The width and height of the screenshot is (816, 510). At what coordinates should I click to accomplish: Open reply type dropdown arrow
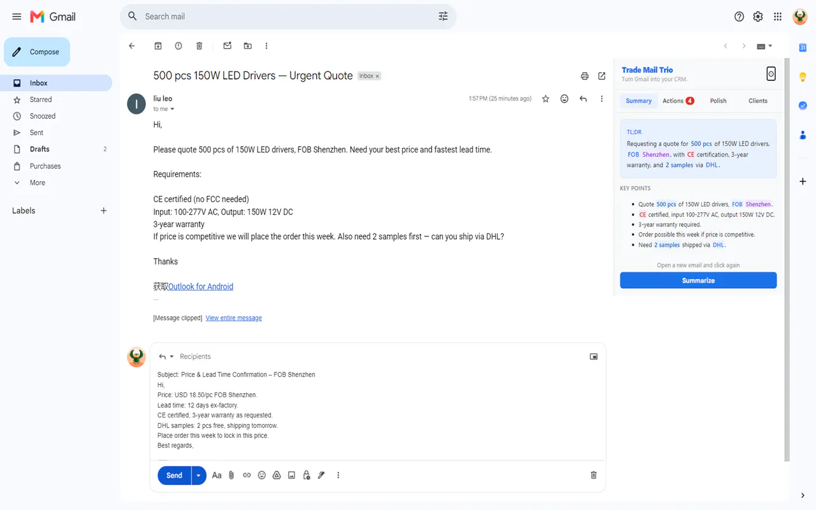(171, 357)
